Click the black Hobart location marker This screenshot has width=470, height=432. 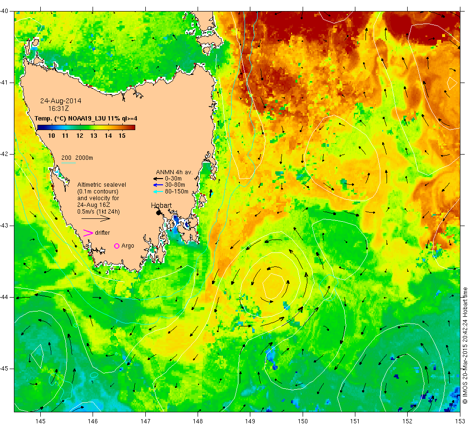(x=159, y=213)
